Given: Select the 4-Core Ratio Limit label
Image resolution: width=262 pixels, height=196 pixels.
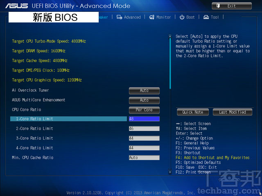Looking at the screenshot, I should click(x=34, y=148).
